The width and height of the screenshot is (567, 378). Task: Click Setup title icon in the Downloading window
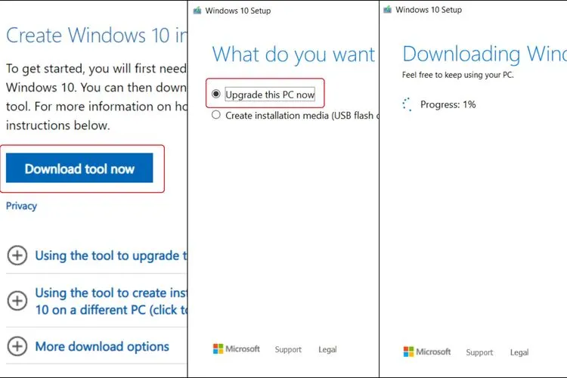[x=388, y=10]
